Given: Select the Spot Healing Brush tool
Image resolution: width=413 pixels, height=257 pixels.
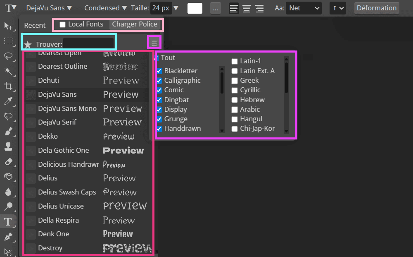Looking at the screenshot, I should point(8,116).
